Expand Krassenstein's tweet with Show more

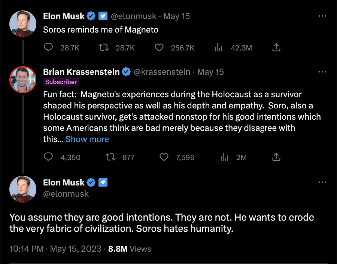[x=87, y=139]
